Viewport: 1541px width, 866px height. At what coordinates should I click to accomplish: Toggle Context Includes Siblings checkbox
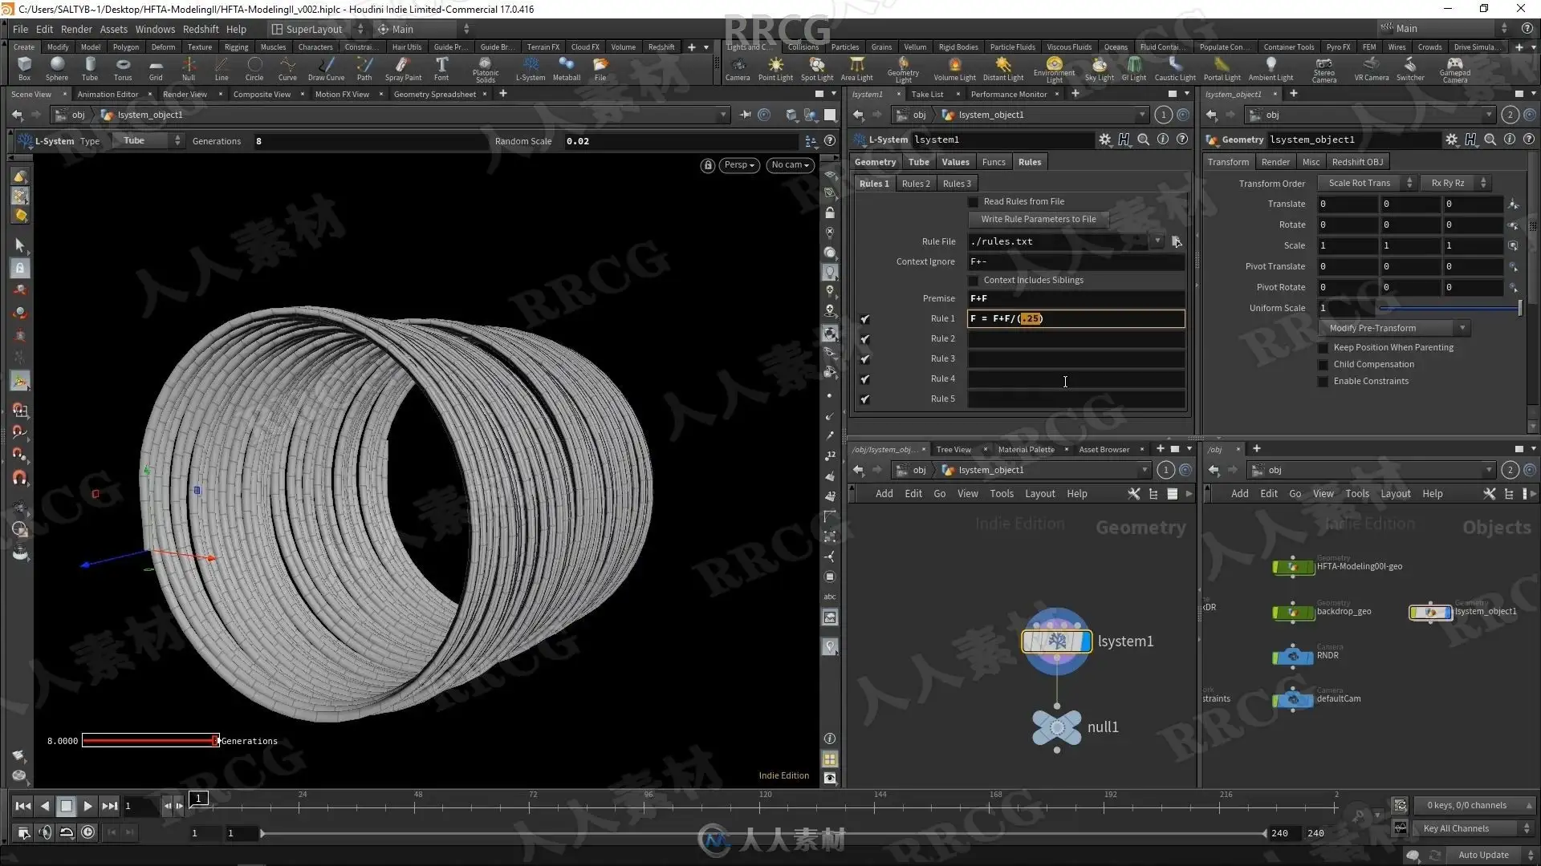click(x=974, y=281)
